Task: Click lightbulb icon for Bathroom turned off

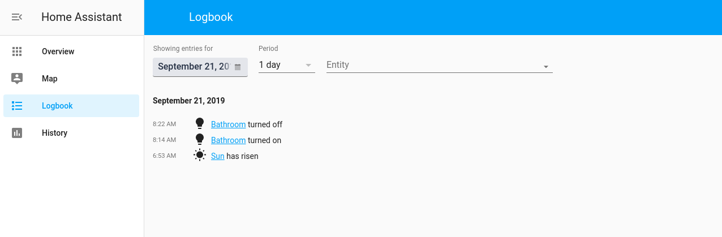Action: (199, 124)
